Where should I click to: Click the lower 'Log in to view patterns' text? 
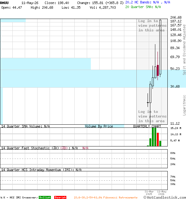pyautogui.click(x=152, y=116)
